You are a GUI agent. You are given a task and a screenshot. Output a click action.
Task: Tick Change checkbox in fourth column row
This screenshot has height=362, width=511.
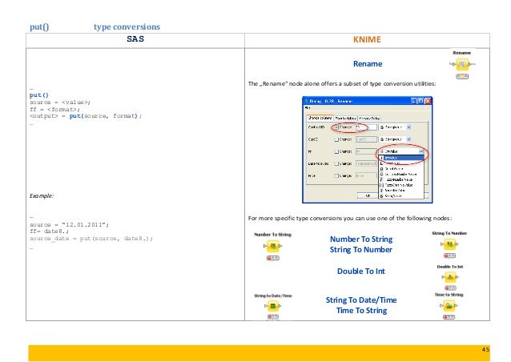pos(336,163)
